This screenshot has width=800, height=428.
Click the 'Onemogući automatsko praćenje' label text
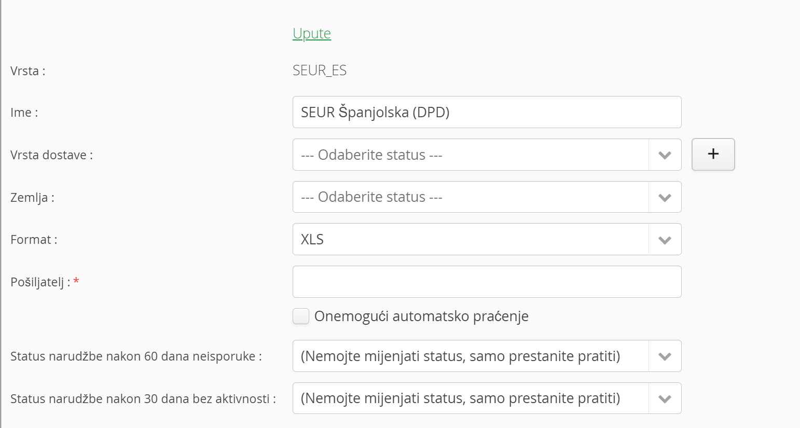421,316
